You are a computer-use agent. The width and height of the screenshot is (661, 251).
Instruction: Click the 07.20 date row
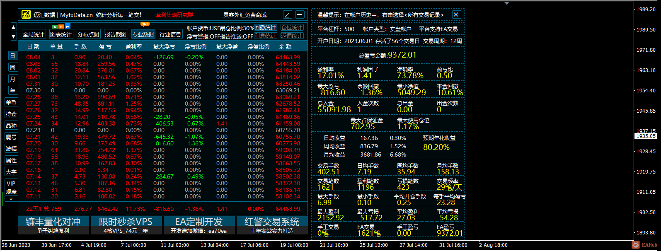pyautogui.click(x=34, y=143)
